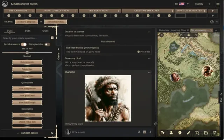Click the microphone icon in note bar
The width and height of the screenshot is (224, 140).
139,132
